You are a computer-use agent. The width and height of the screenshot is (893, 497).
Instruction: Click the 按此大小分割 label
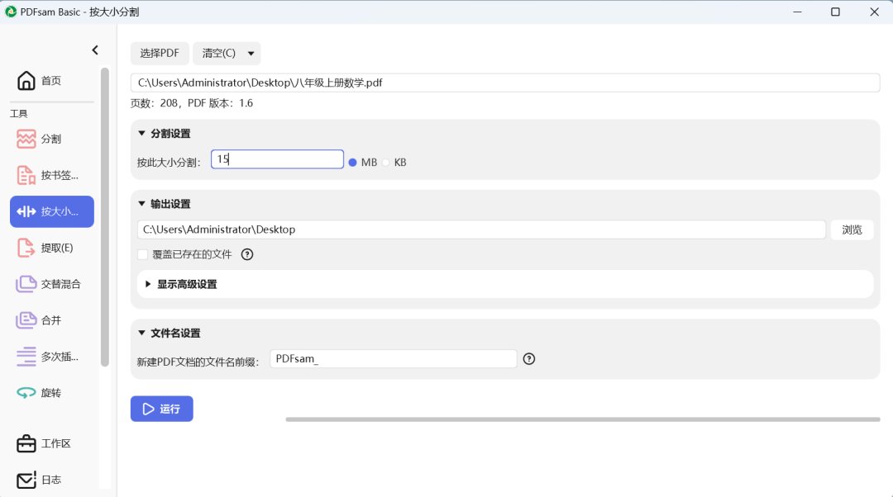pos(169,163)
